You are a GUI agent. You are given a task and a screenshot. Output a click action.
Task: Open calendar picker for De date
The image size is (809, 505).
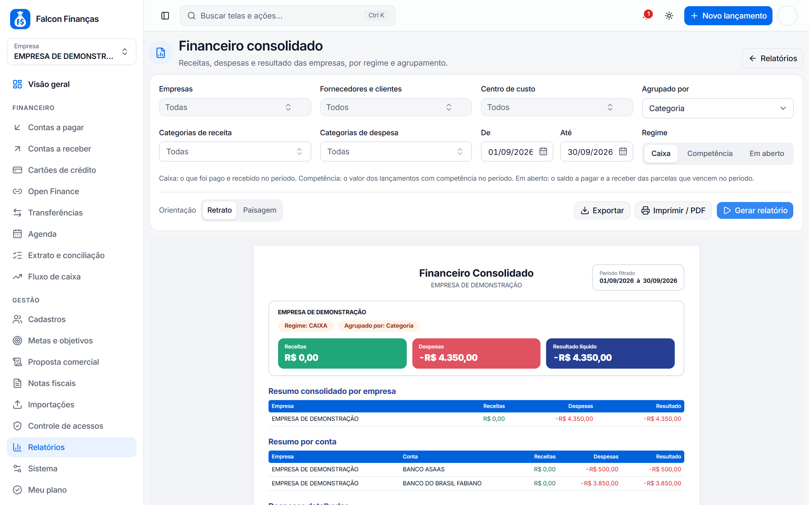(x=543, y=151)
